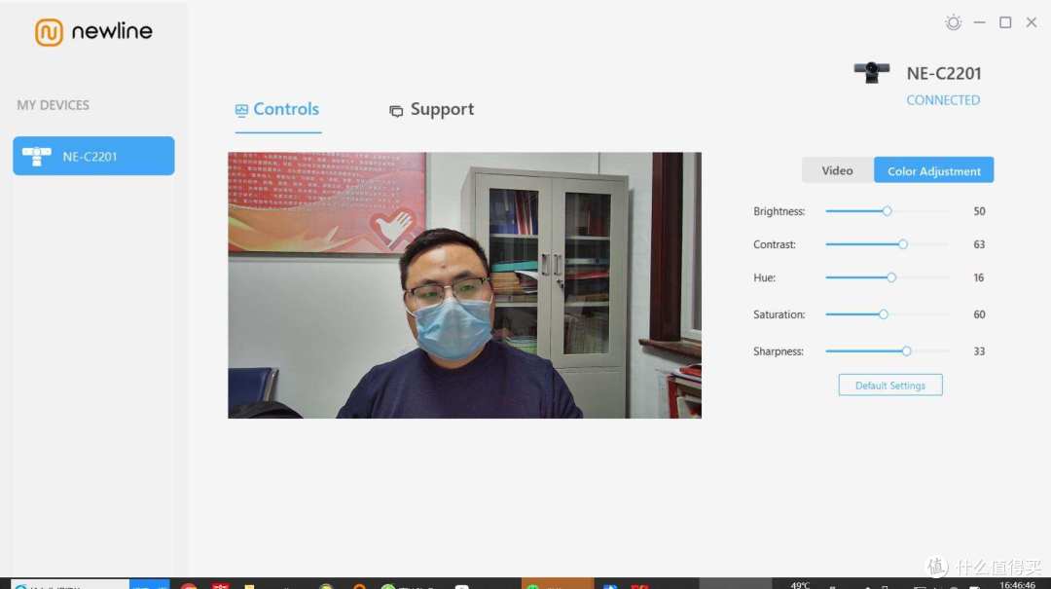Restore camera to Default Settings

[889, 385]
